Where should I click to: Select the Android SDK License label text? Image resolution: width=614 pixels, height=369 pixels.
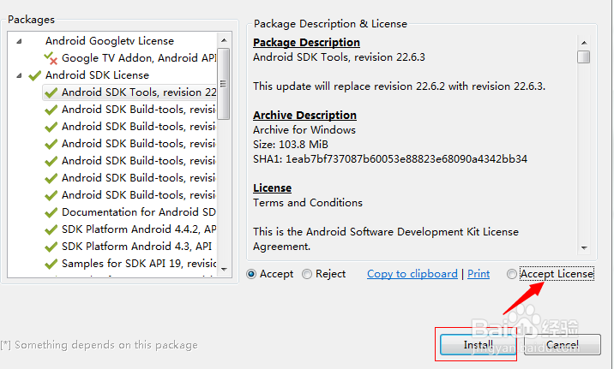point(97,75)
